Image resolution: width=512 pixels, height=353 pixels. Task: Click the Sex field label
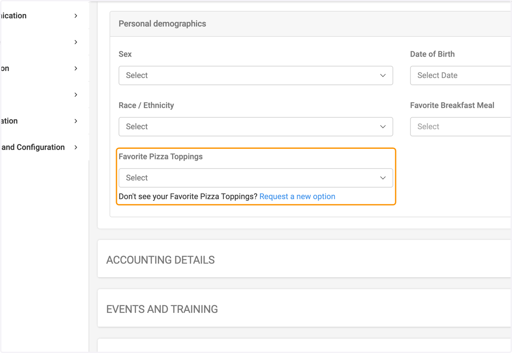pos(125,54)
